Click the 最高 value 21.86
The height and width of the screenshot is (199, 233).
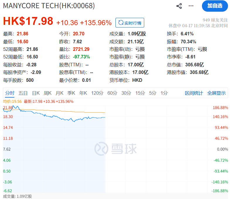click(x=23, y=34)
